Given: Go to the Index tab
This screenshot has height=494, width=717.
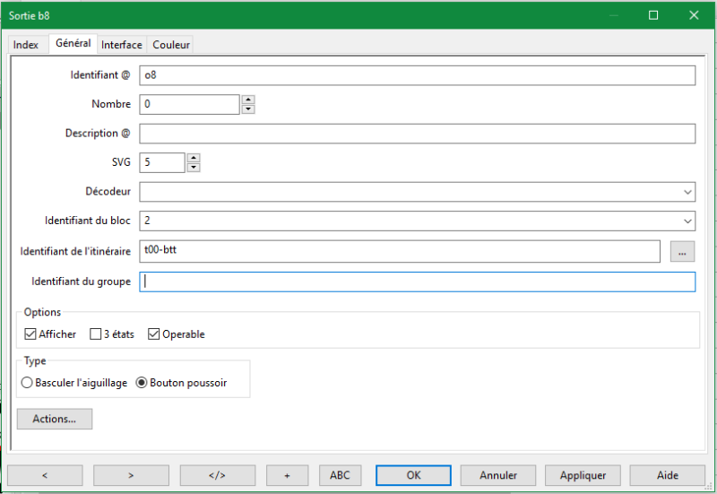Looking at the screenshot, I should pyautogui.click(x=26, y=45).
